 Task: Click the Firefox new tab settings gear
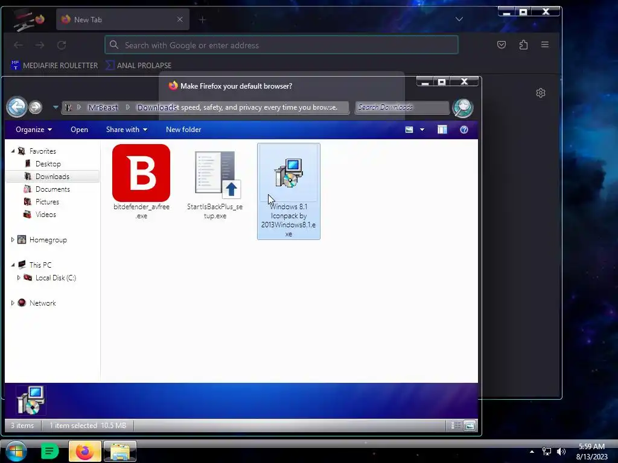coord(541,93)
